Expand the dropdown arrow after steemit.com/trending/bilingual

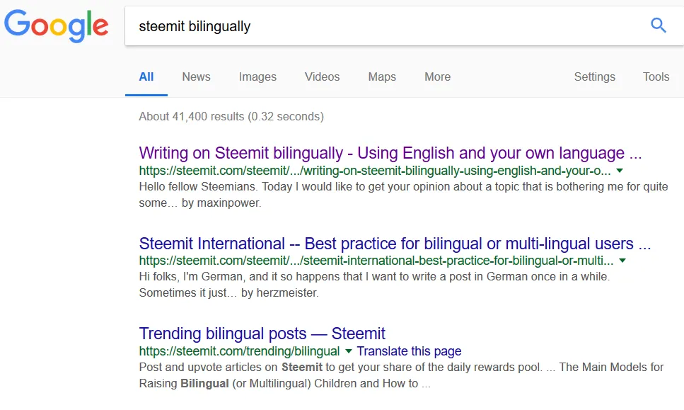(348, 351)
